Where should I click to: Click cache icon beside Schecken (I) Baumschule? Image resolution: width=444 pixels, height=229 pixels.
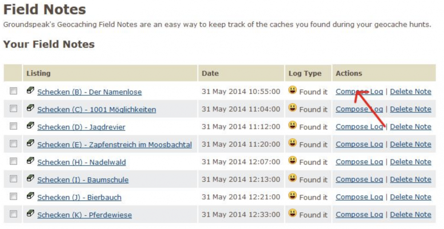pos(31,178)
